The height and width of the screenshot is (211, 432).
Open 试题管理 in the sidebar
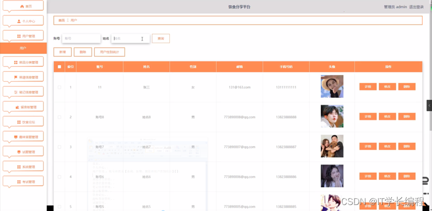click(23, 151)
